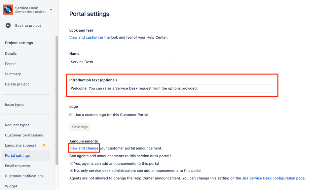Click the Service Desk project avatar icon
Image resolution: width=330 pixels, height=190 pixels.
click(x=8, y=9)
